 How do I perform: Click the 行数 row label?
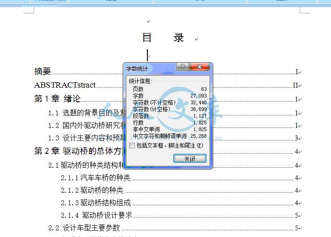pos(138,123)
